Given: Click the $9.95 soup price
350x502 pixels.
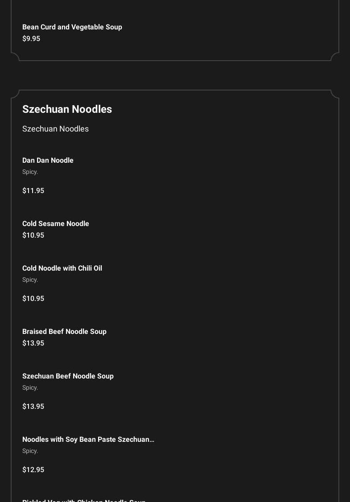Looking at the screenshot, I should [x=31, y=38].
